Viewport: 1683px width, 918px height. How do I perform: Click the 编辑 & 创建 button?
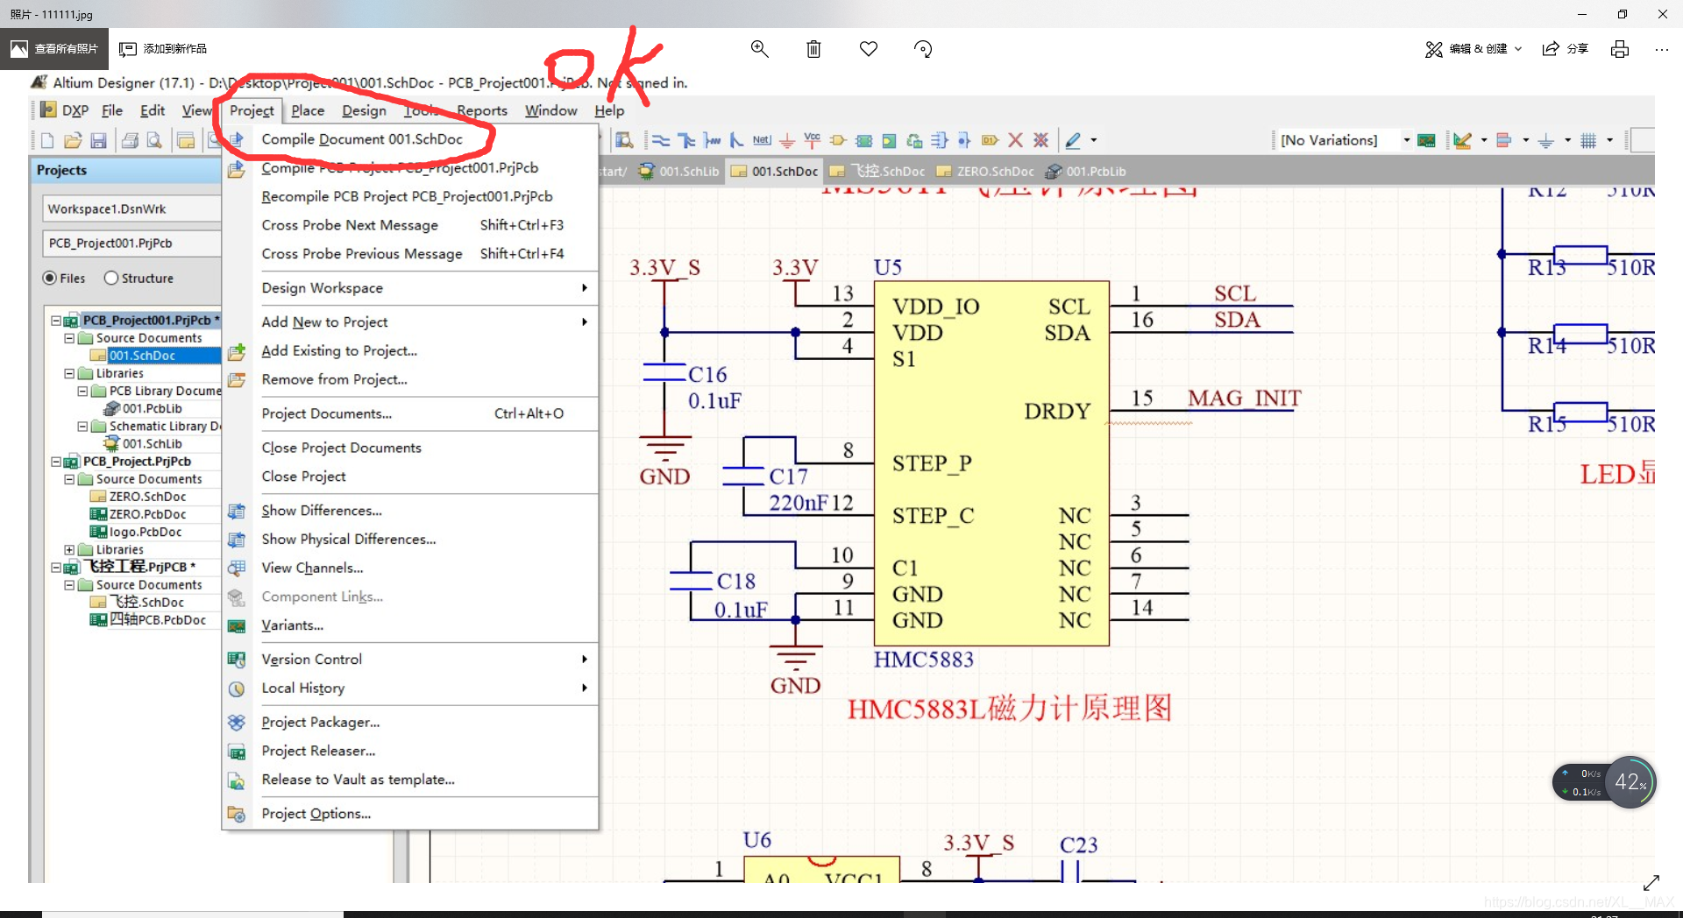point(1474,49)
